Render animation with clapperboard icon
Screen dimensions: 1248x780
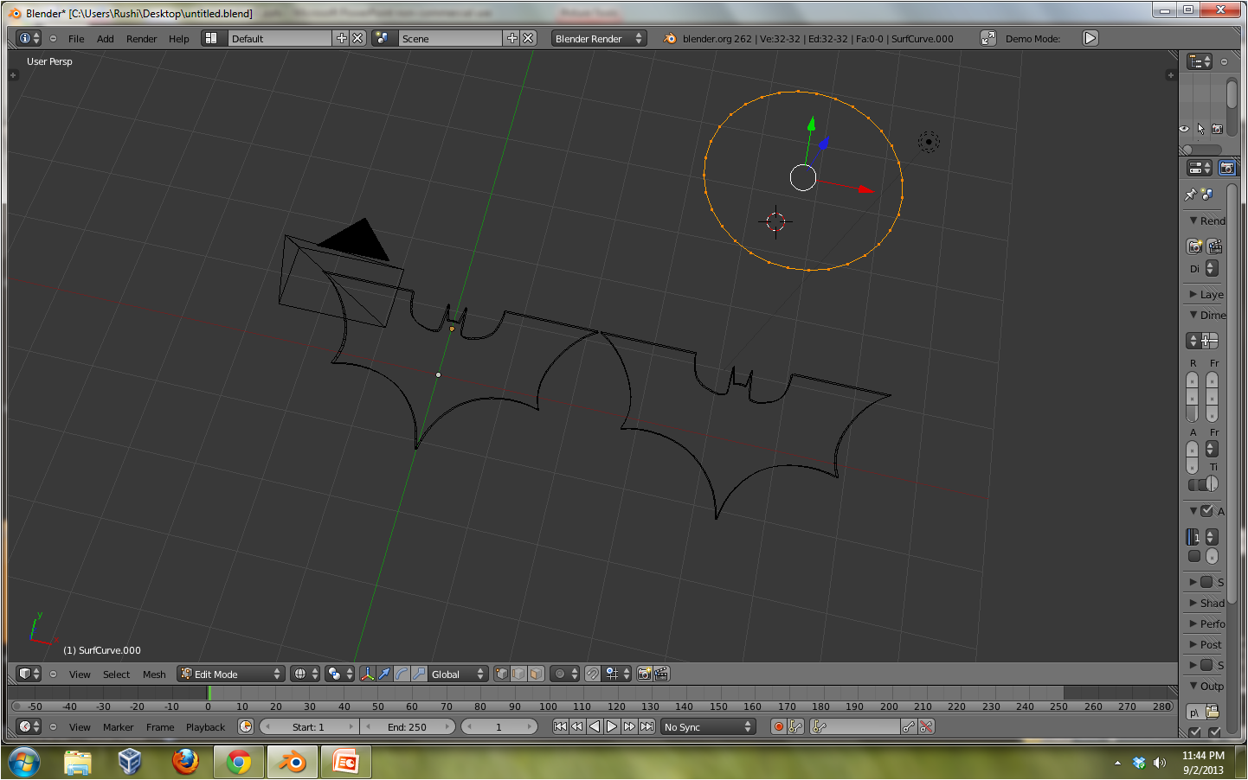[1215, 246]
